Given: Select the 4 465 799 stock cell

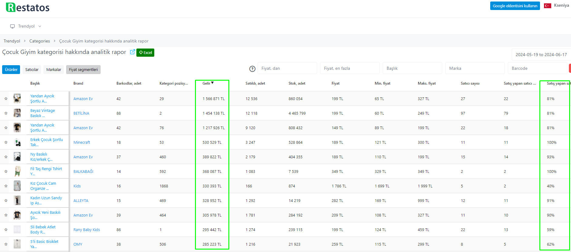Looking at the screenshot, I should (297, 113).
